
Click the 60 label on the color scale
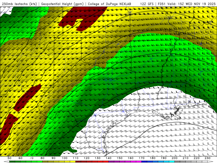pyautogui.click(x=20, y=158)
